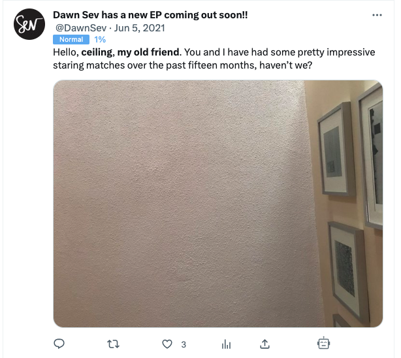Click the 'staring matches' line of tweet text
Image resolution: width=401 pixels, height=358 pixels.
click(182, 65)
